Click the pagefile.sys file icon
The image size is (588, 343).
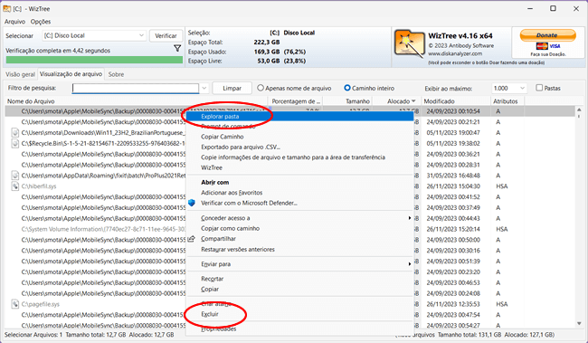click(x=15, y=304)
